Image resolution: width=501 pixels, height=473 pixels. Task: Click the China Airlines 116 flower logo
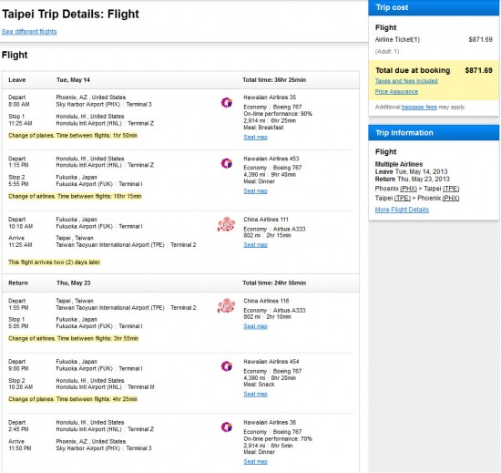pos(226,305)
